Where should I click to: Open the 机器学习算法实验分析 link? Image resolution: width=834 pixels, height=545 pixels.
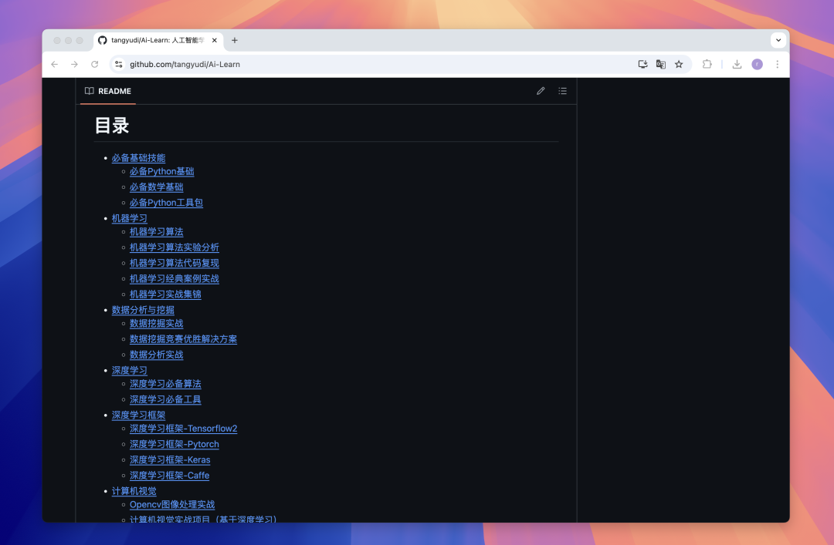(175, 247)
